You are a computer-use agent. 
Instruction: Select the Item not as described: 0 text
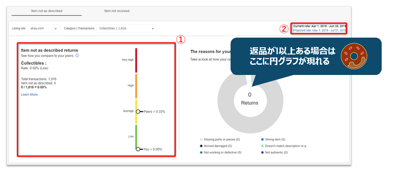pos(38,83)
